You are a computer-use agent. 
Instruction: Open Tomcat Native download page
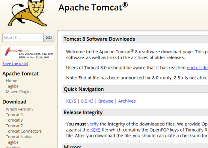(x=19, y=137)
